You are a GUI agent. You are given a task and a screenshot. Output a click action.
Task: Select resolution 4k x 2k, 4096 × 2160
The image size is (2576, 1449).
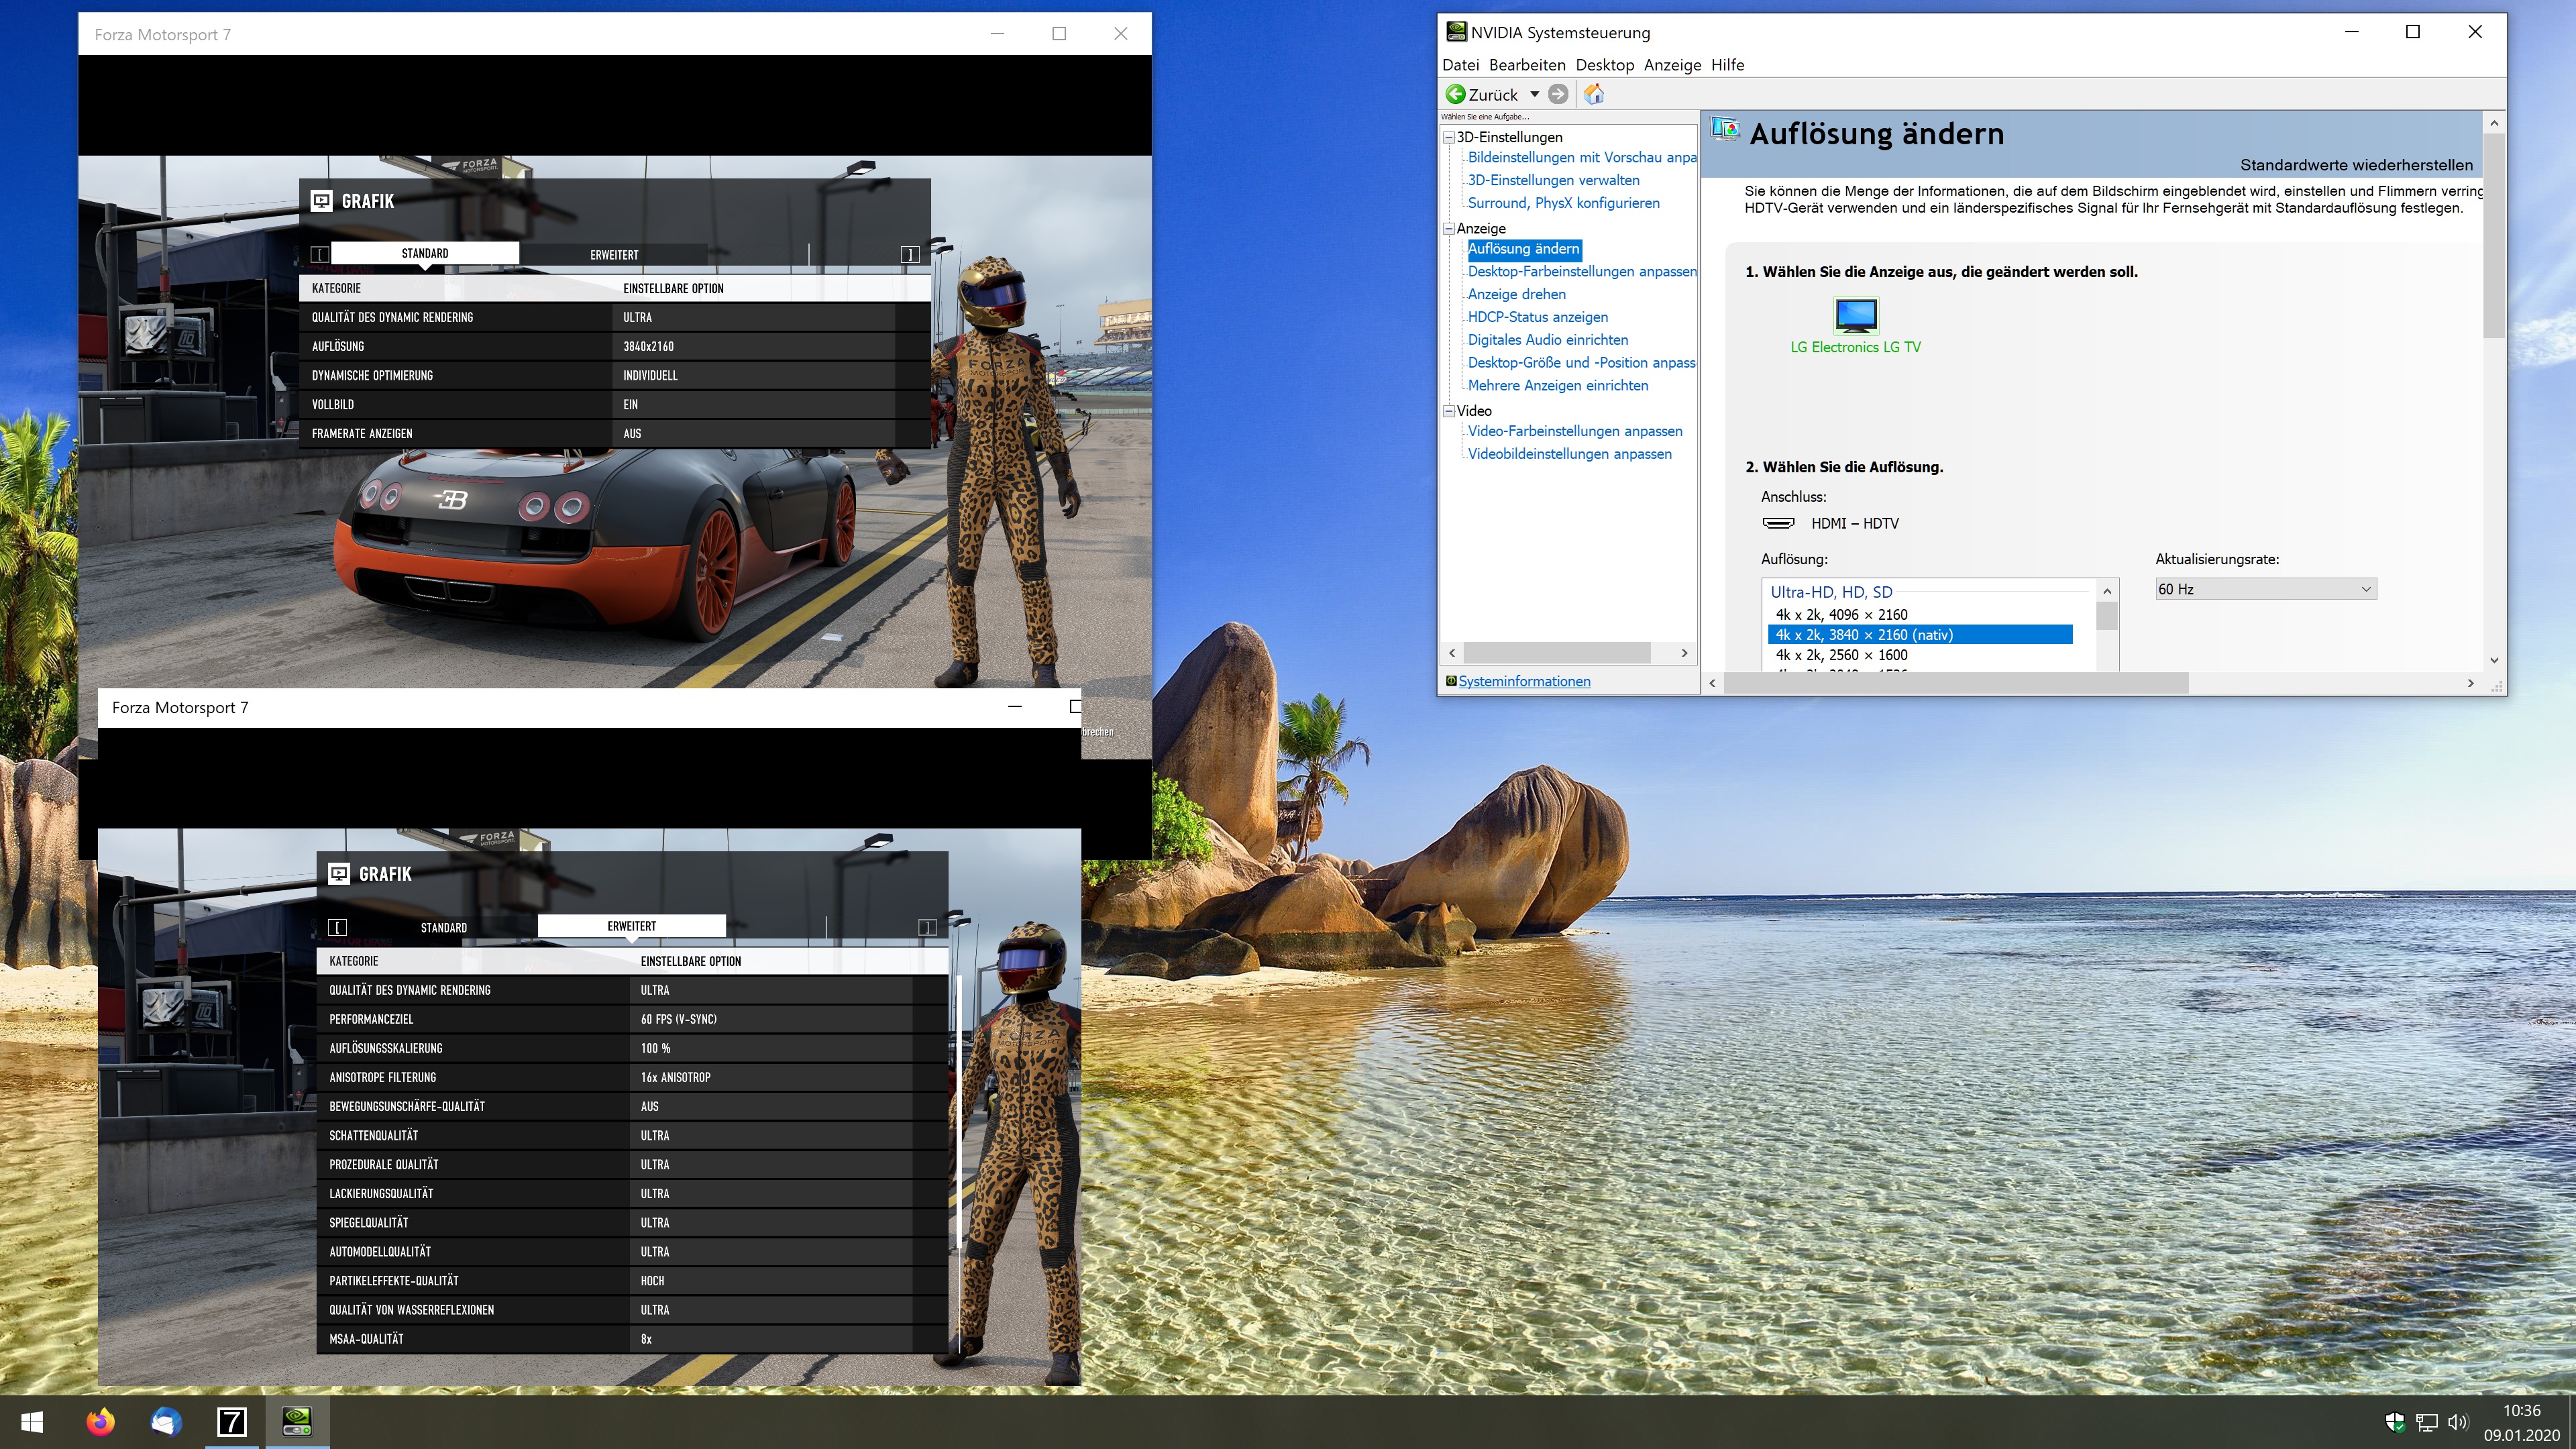click(1841, 614)
